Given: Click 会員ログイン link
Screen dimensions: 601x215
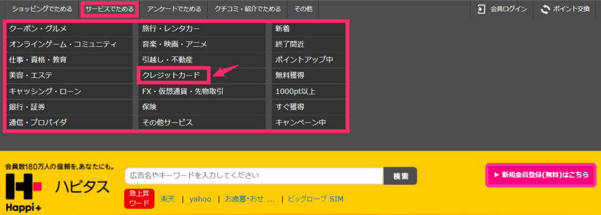Looking at the screenshot, I should pos(509,9).
